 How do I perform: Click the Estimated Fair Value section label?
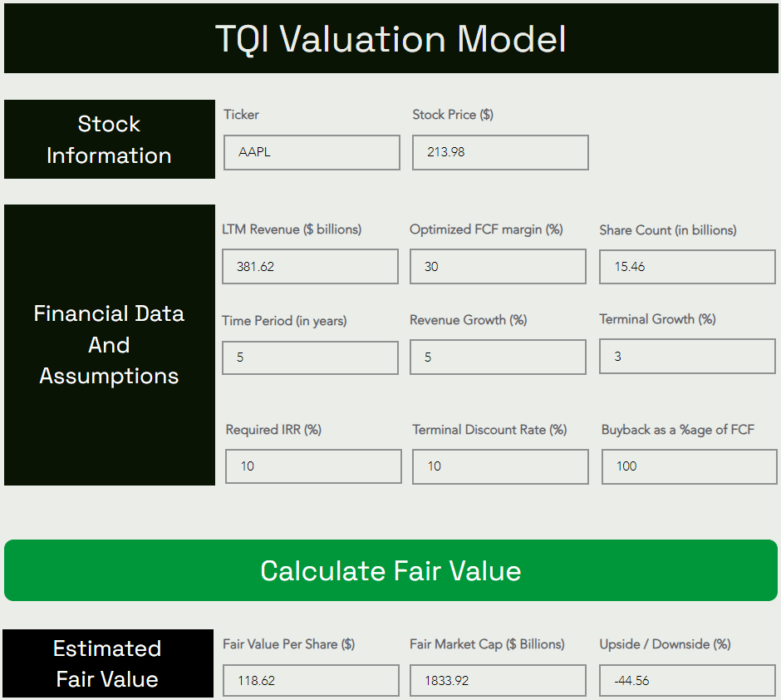pyautogui.click(x=107, y=663)
